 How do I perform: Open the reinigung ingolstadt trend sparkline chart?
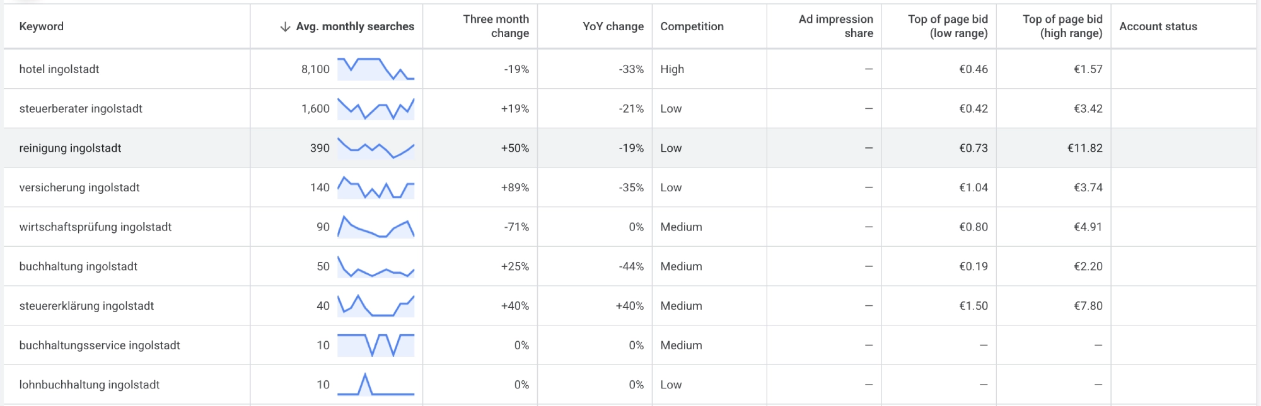tap(376, 148)
